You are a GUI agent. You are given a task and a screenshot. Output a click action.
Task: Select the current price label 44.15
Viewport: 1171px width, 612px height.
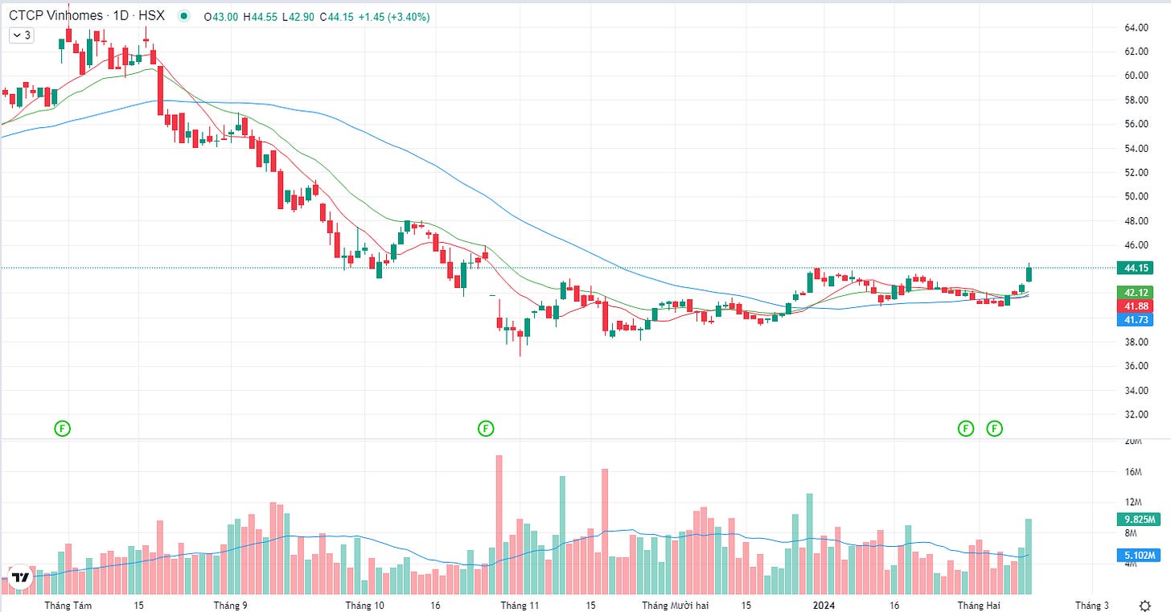coord(1135,267)
